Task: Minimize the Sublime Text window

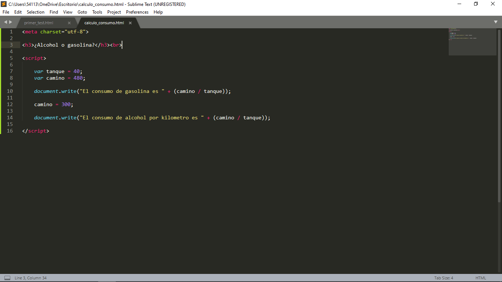Action: pyautogui.click(x=459, y=4)
